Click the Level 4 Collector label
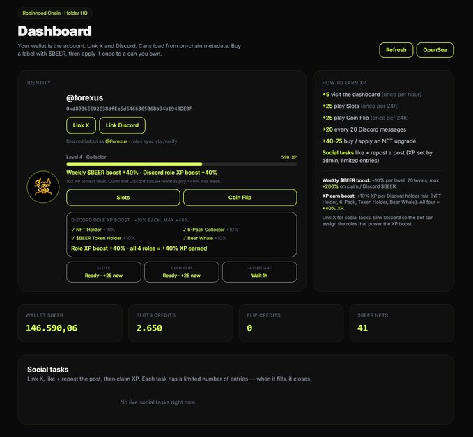473x437 pixels. 86,157
